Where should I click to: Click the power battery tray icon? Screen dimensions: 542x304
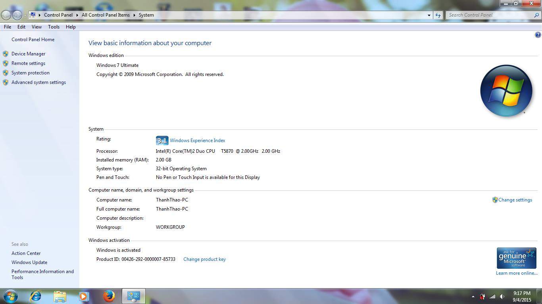pos(482,296)
